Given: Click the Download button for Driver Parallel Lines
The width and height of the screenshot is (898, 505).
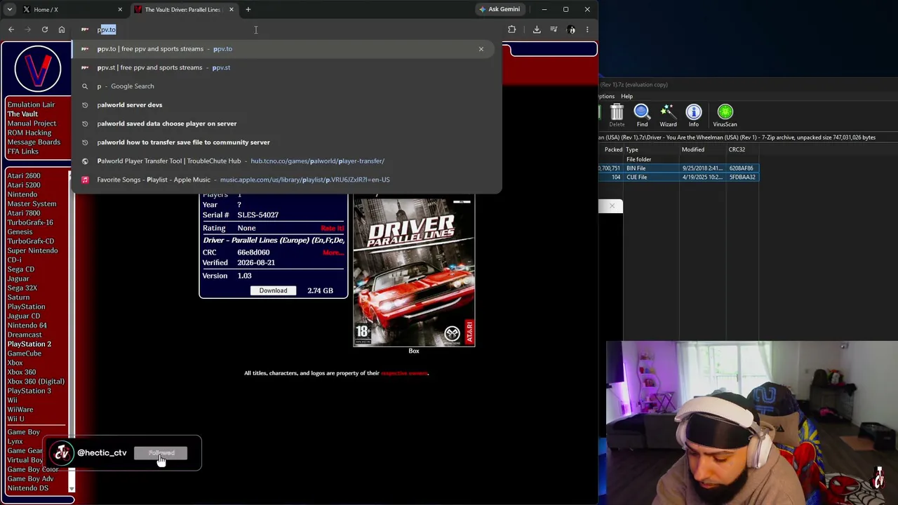Looking at the screenshot, I should click(273, 290).
